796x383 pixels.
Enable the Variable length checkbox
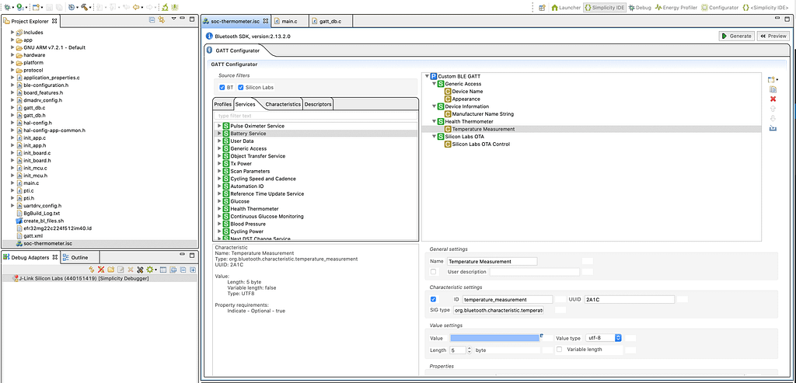(560, 350)
